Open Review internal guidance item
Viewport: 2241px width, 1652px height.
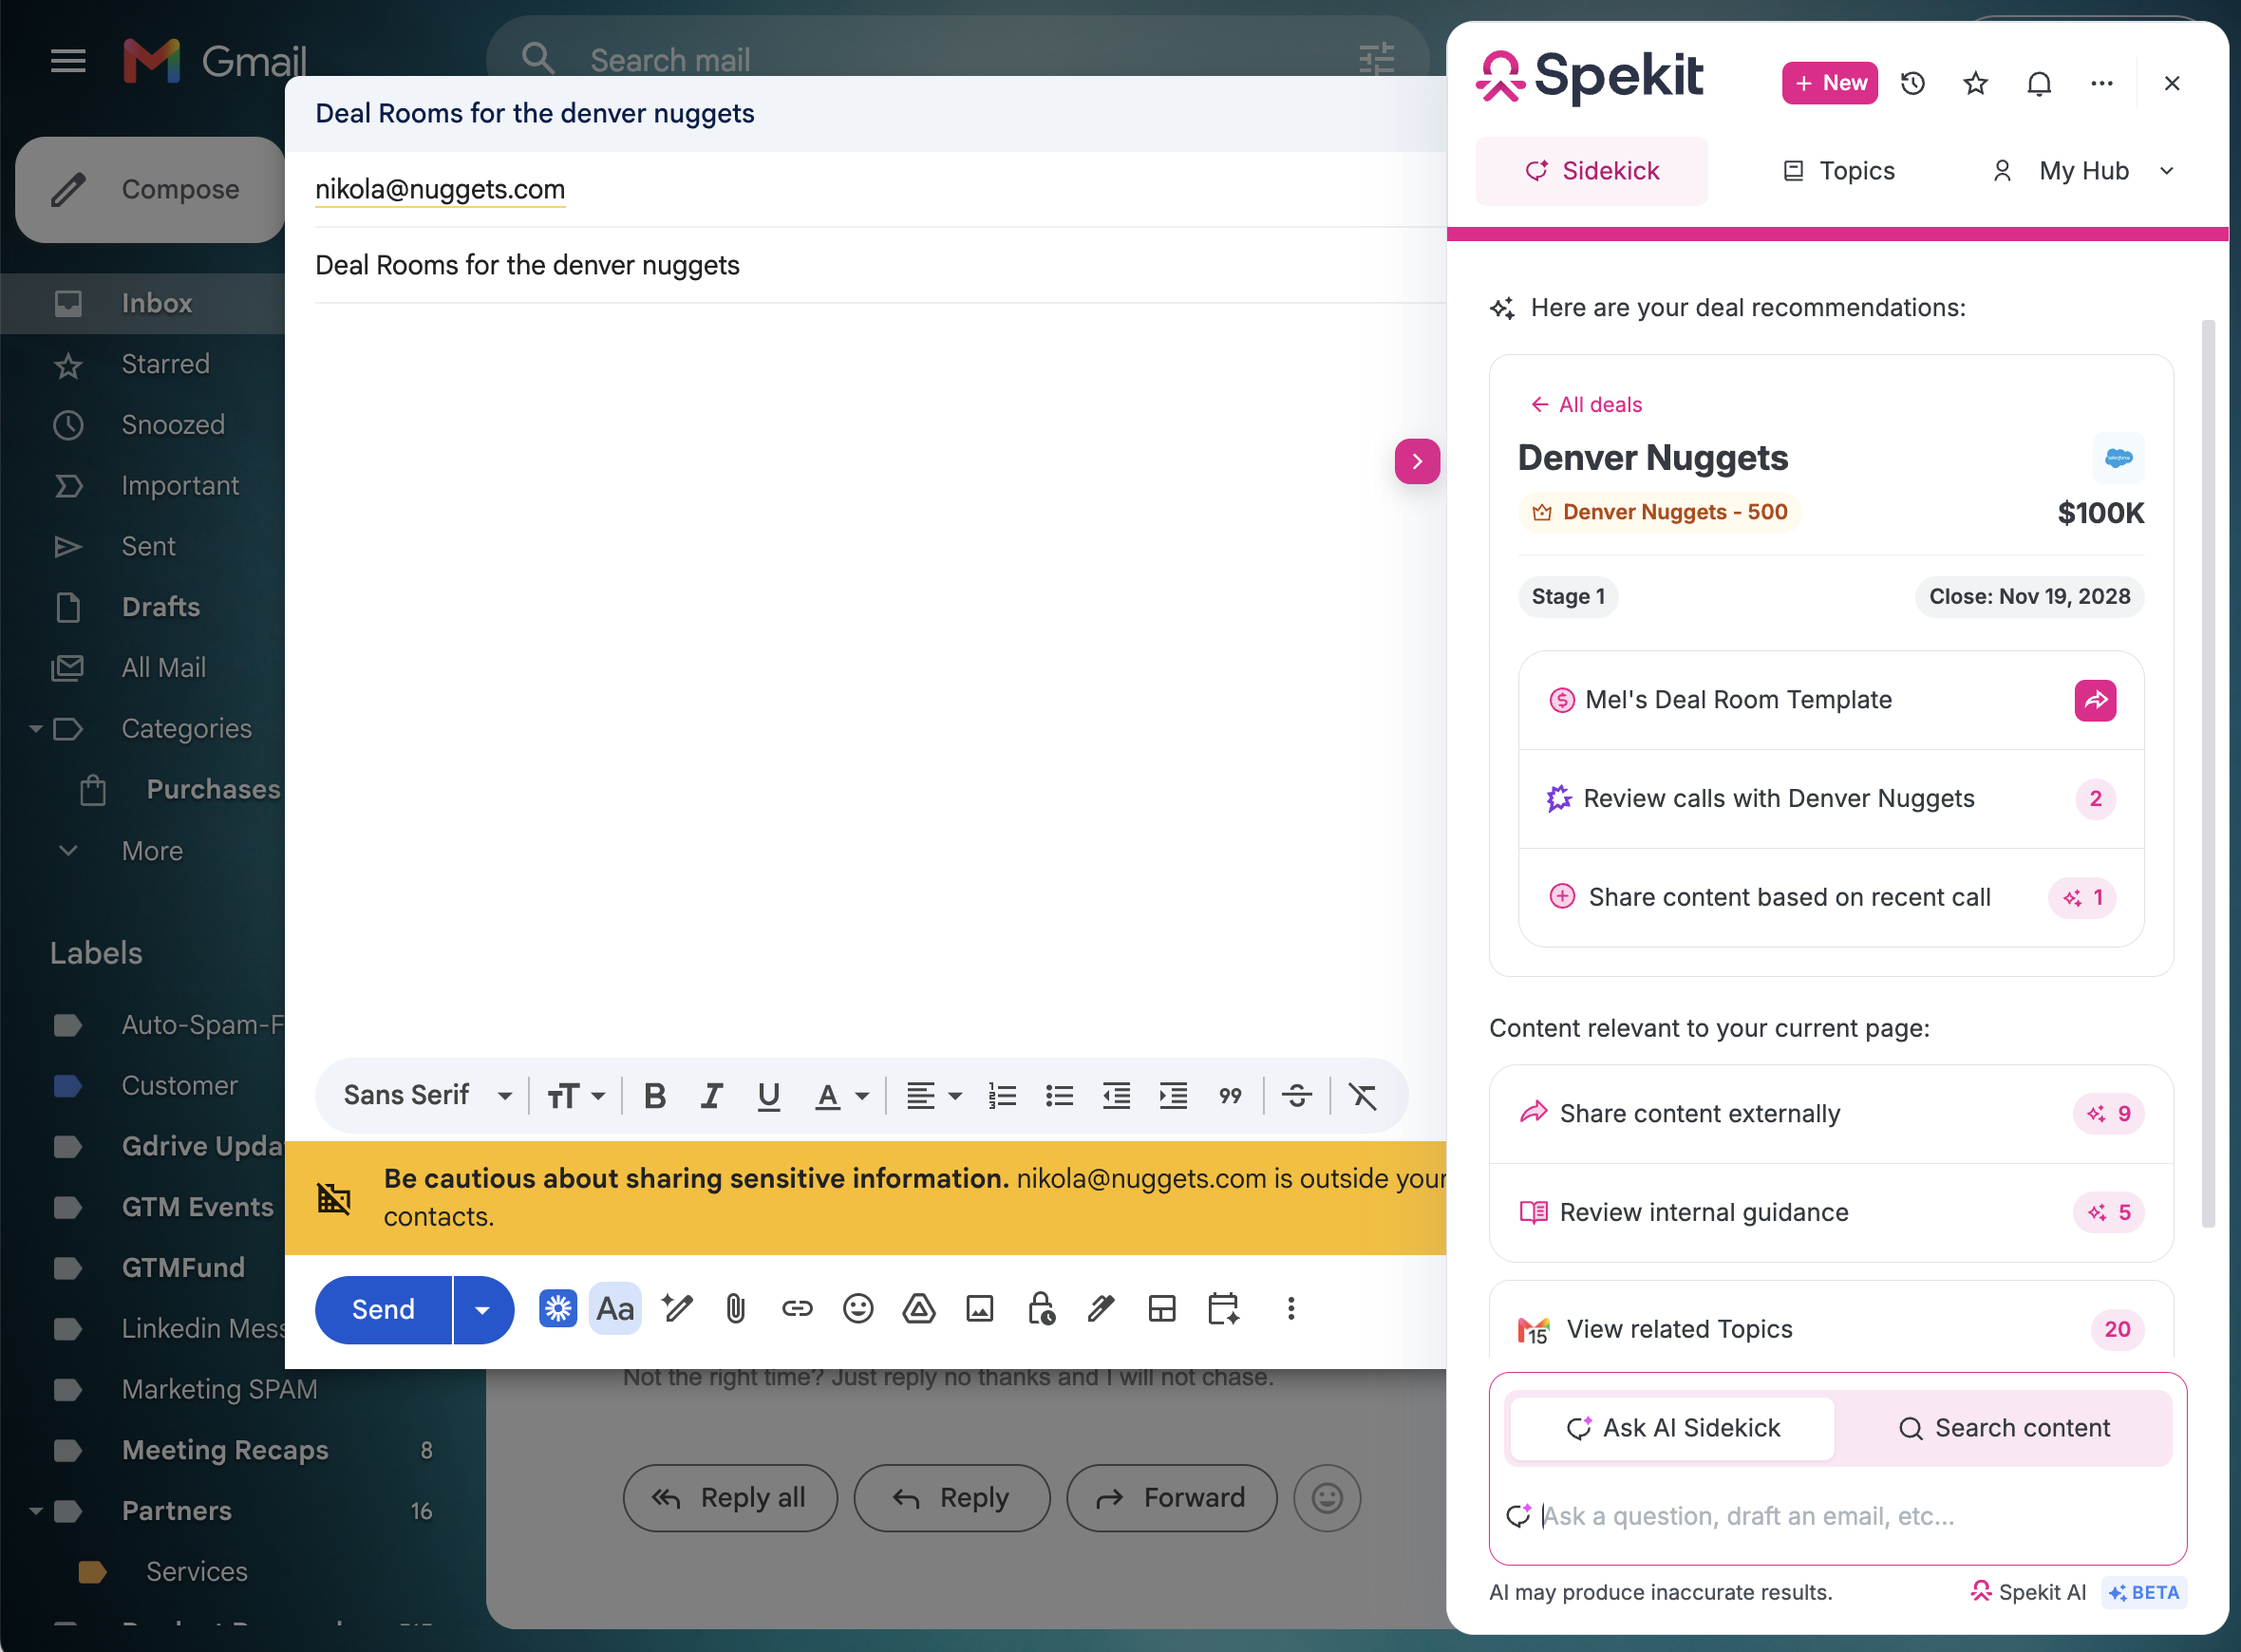click(1830, 1212)
